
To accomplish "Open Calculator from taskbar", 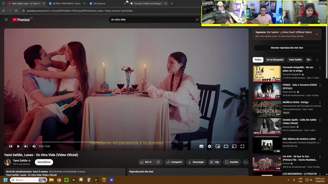I will click(89, 180).
